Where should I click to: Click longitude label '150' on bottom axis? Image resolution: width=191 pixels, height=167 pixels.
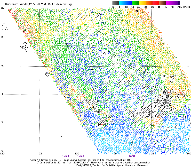tap(2, 154)
